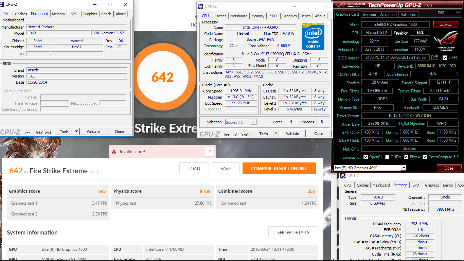Toggle the DirectCompute 5.0 checkbox in GPU-Z
The width and height of the screenshot is (464, 261).
[425, 157]
